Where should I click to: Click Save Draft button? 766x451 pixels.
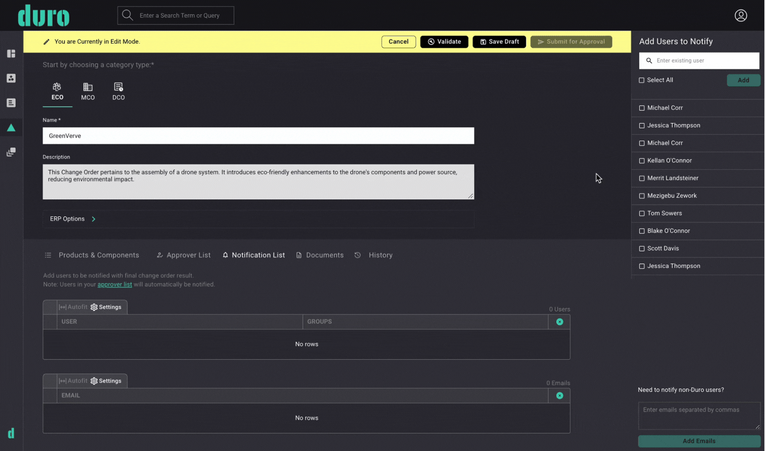tap(500, 42)
